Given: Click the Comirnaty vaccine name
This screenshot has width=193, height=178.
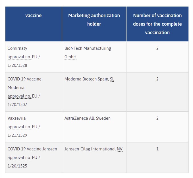Looking at the screenshot, I should coord(17,48).
